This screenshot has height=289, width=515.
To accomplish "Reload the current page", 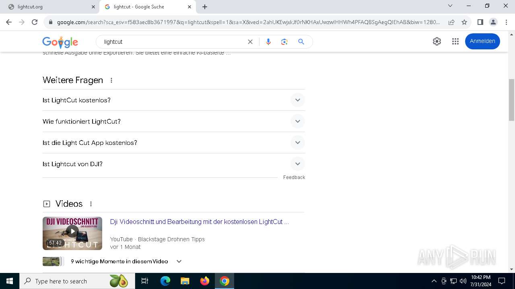I will point(35,22).
